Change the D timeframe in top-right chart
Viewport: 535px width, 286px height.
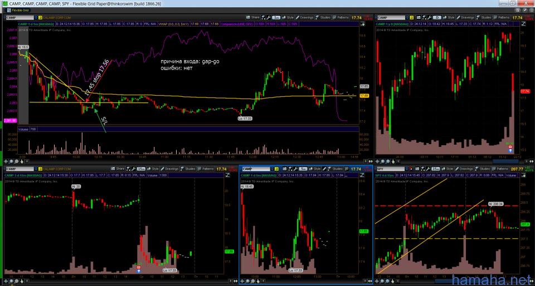[x=437, y=17]
